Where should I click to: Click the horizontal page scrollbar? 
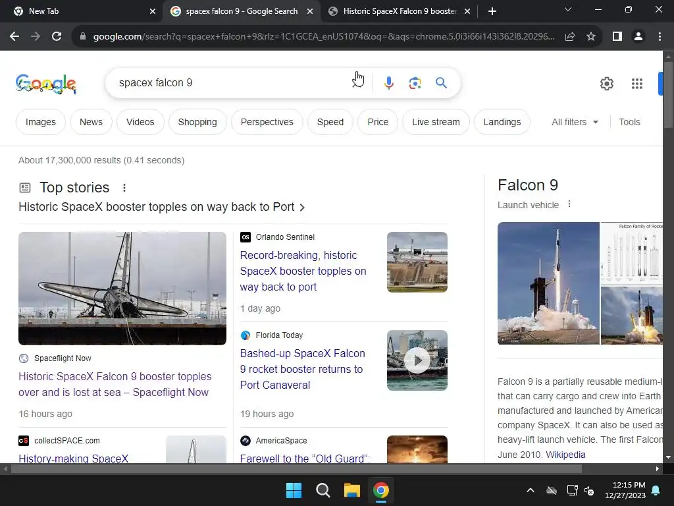(297, 468)
